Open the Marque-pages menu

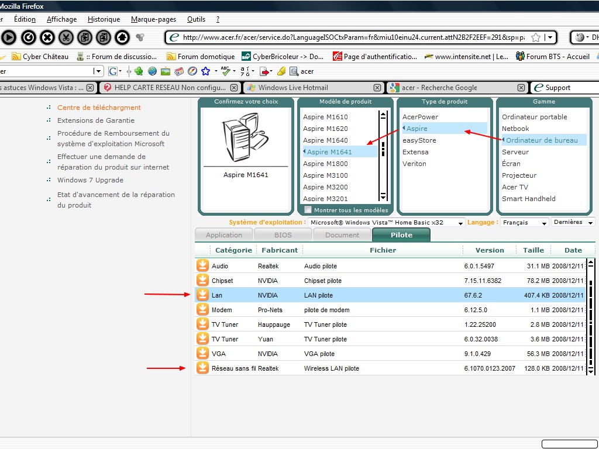tap(153, 19)
